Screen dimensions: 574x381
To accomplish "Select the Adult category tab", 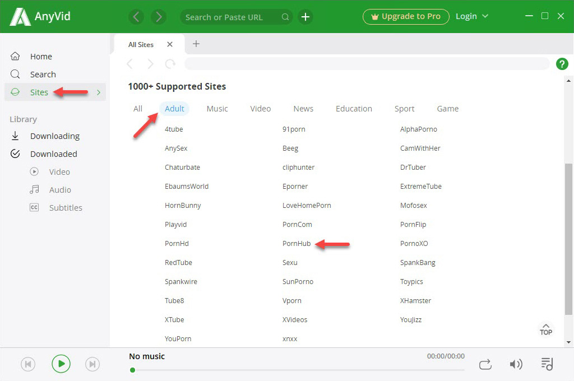I will [174, 109].
